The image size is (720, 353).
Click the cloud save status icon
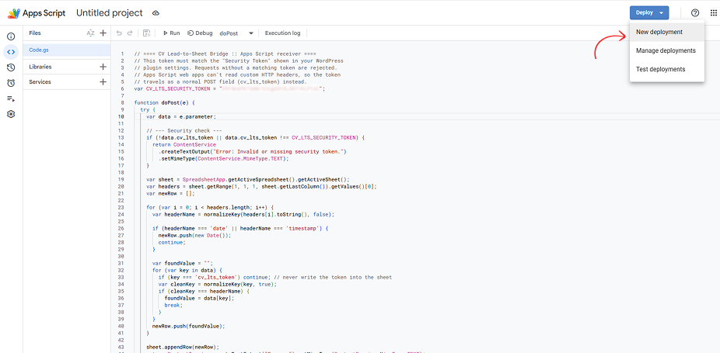coord(156,13)
